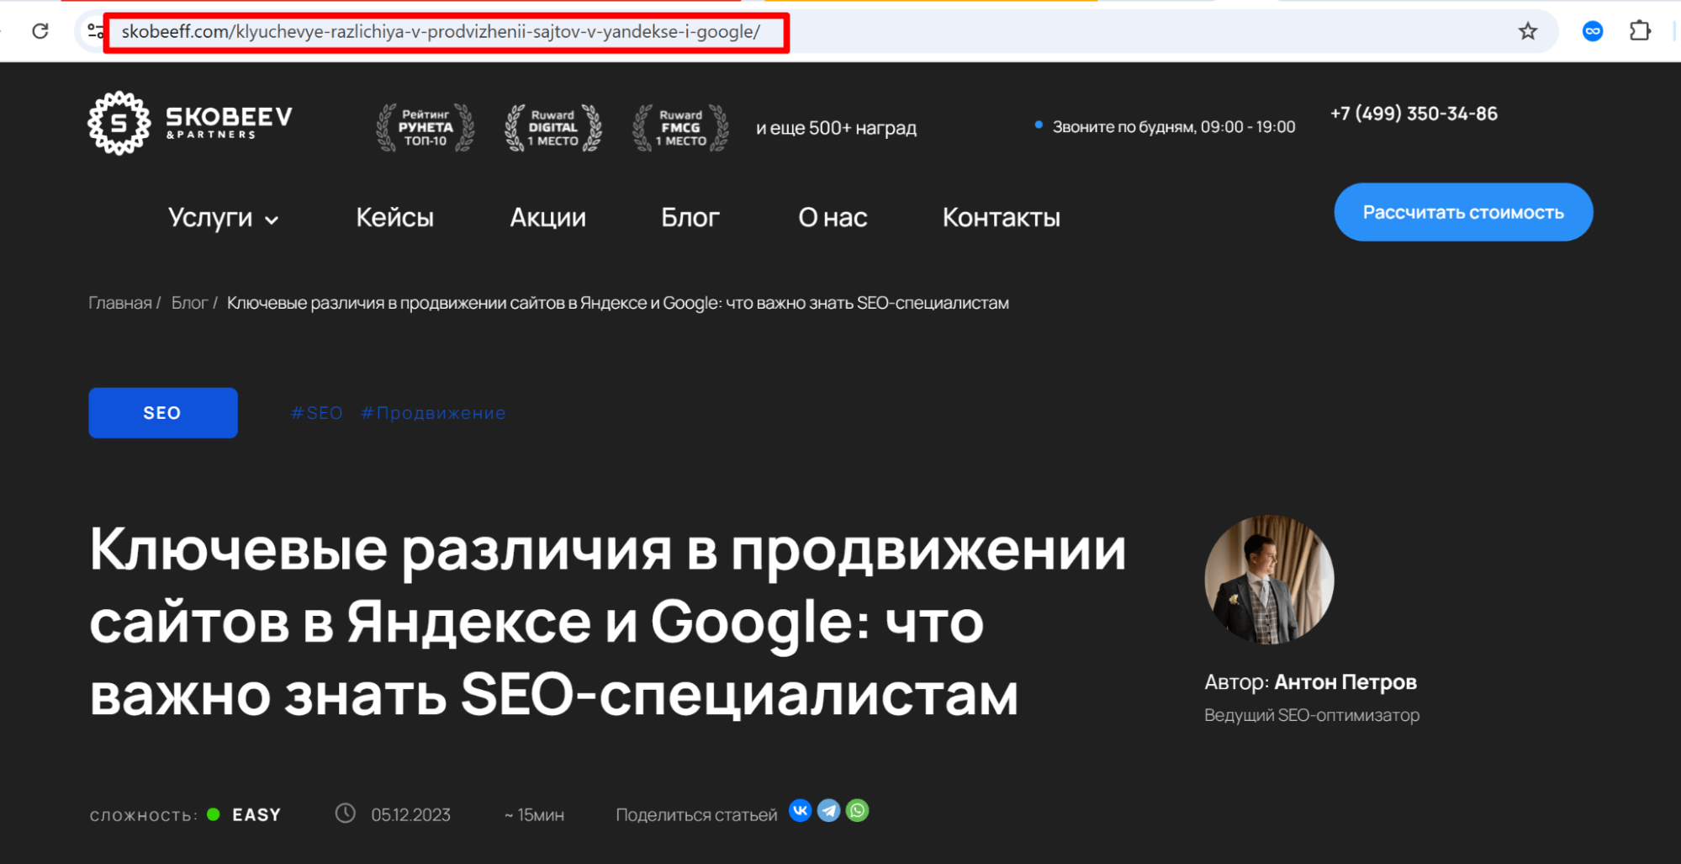Share the article via Telegram icon
The height and width of the screenshot is (864, 1681).
(x=829, y=810)
